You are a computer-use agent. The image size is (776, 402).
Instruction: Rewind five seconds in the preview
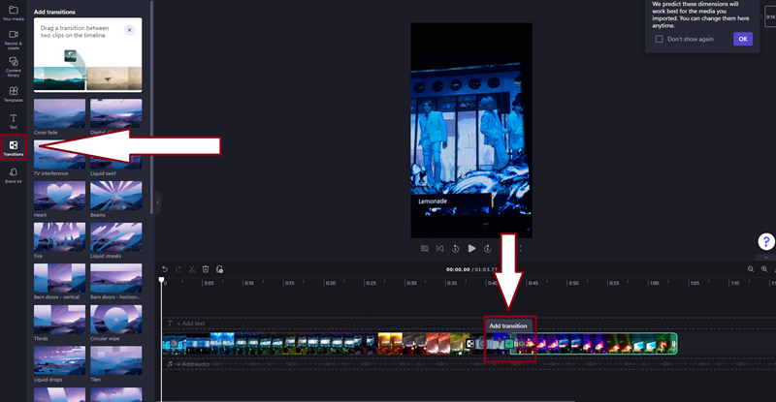coord(455,249)
